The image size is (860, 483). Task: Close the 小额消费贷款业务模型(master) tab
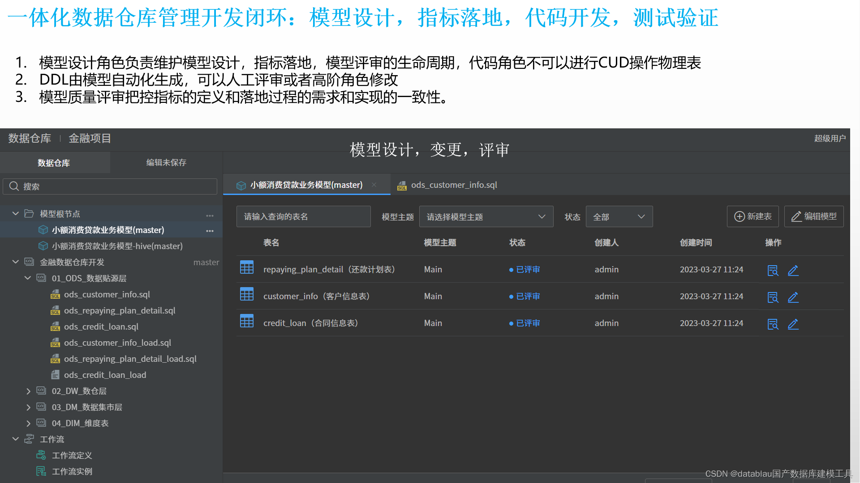(x=374, y=185)
